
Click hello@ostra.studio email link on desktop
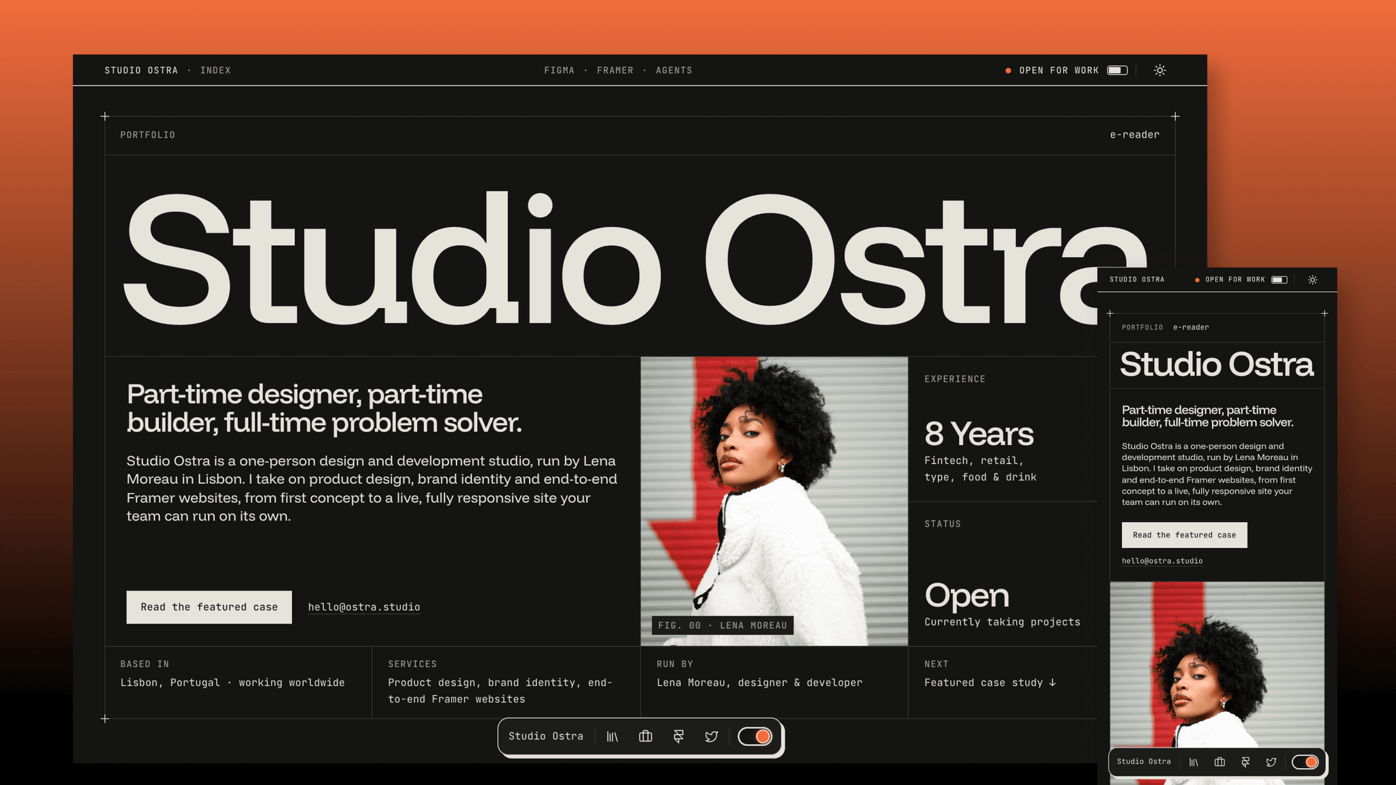[x=364, y=607]
